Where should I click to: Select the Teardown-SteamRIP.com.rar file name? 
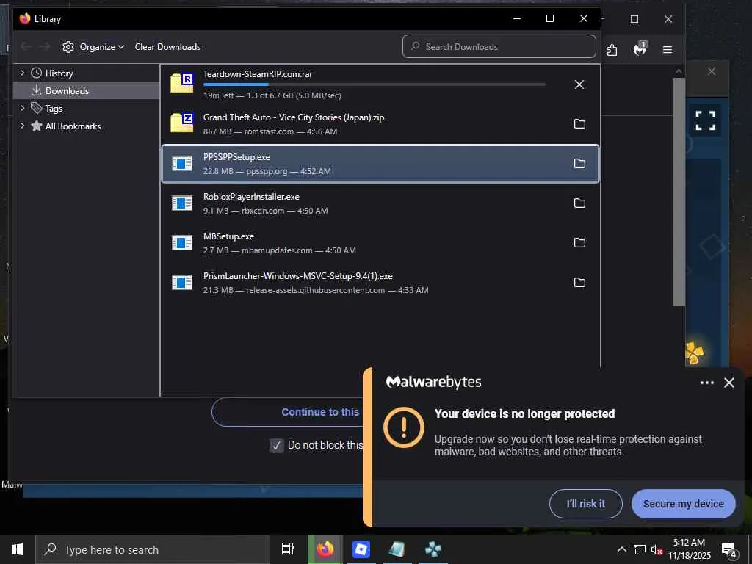[x=258, y=74]
